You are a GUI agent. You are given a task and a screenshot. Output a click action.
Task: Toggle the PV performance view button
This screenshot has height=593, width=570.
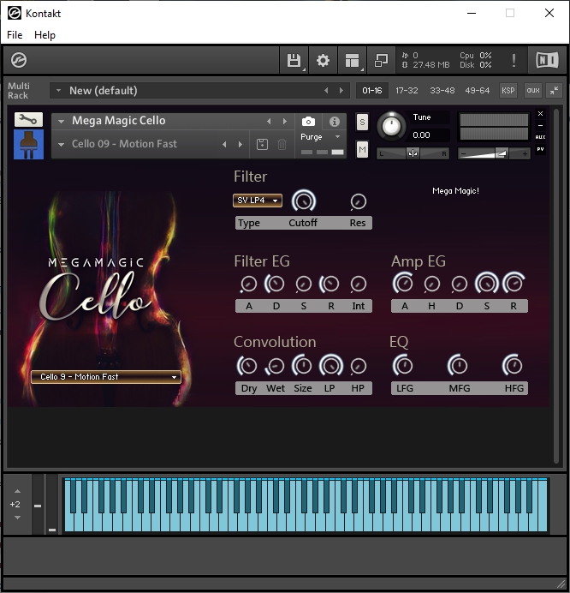(541, 149)
